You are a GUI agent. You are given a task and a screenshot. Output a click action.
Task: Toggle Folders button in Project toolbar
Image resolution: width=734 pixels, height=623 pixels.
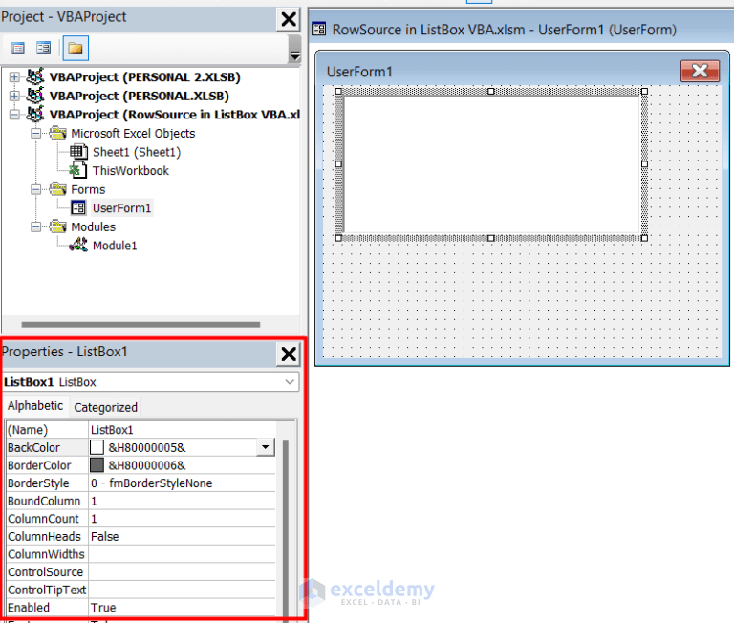pyautogui.click(x=76, y=48)
